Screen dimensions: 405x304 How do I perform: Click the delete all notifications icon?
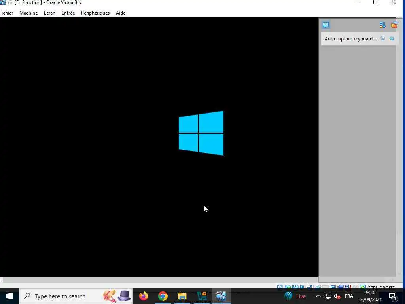(394, 25)
